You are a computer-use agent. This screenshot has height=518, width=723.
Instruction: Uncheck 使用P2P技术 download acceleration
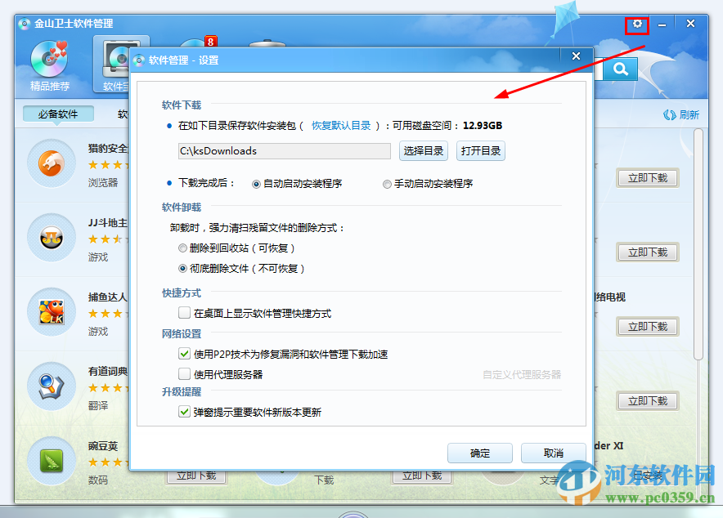(185, 354)
